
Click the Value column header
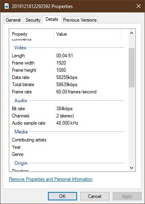point(87,34)
